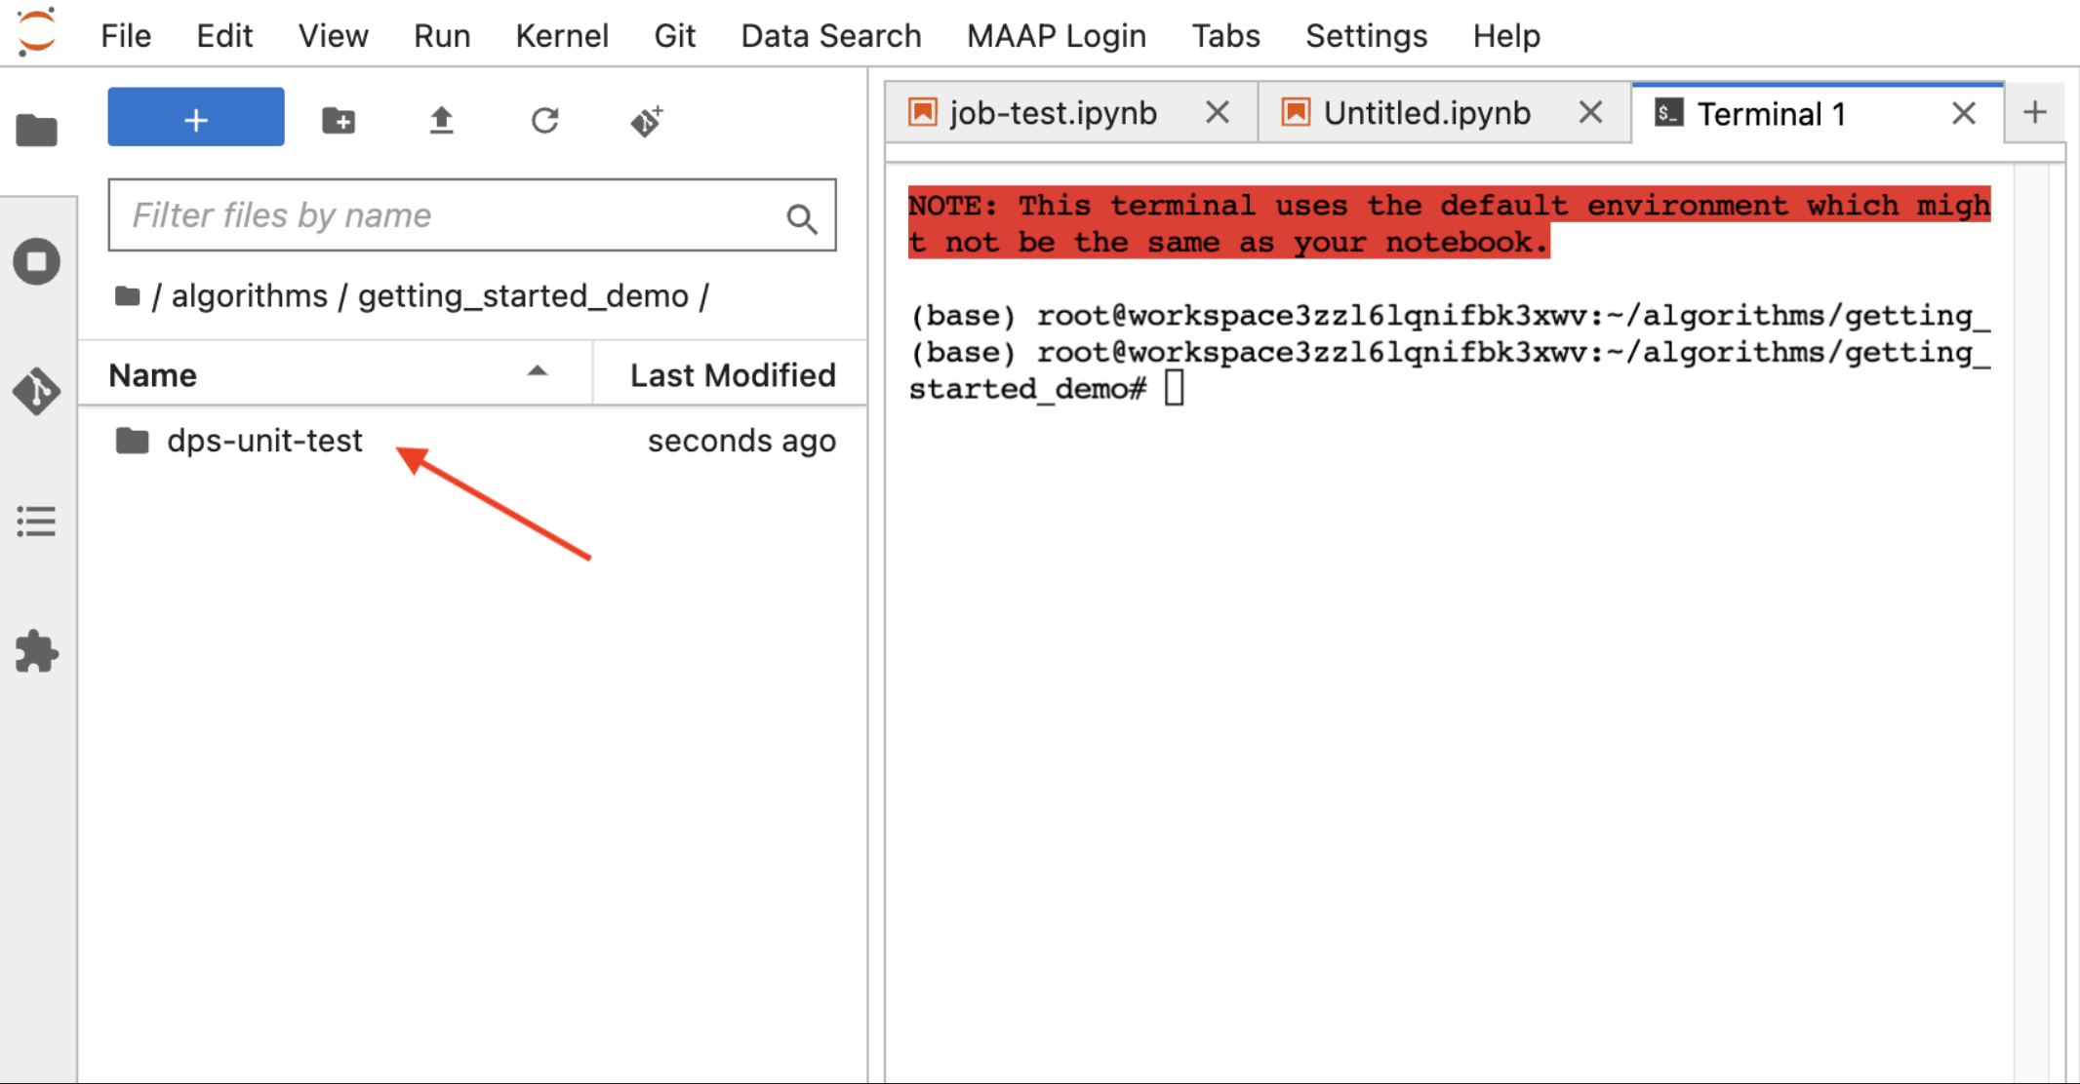
Task: Select getting_started_demo breadcrumb segment
Action: [523, 295]
